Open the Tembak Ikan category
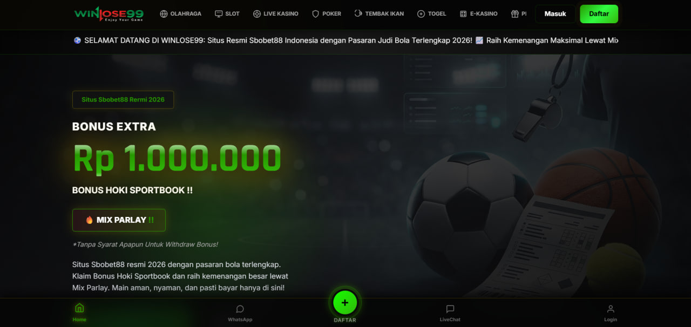This screenshot has width=691, height=327. click(x=379, y=13)
